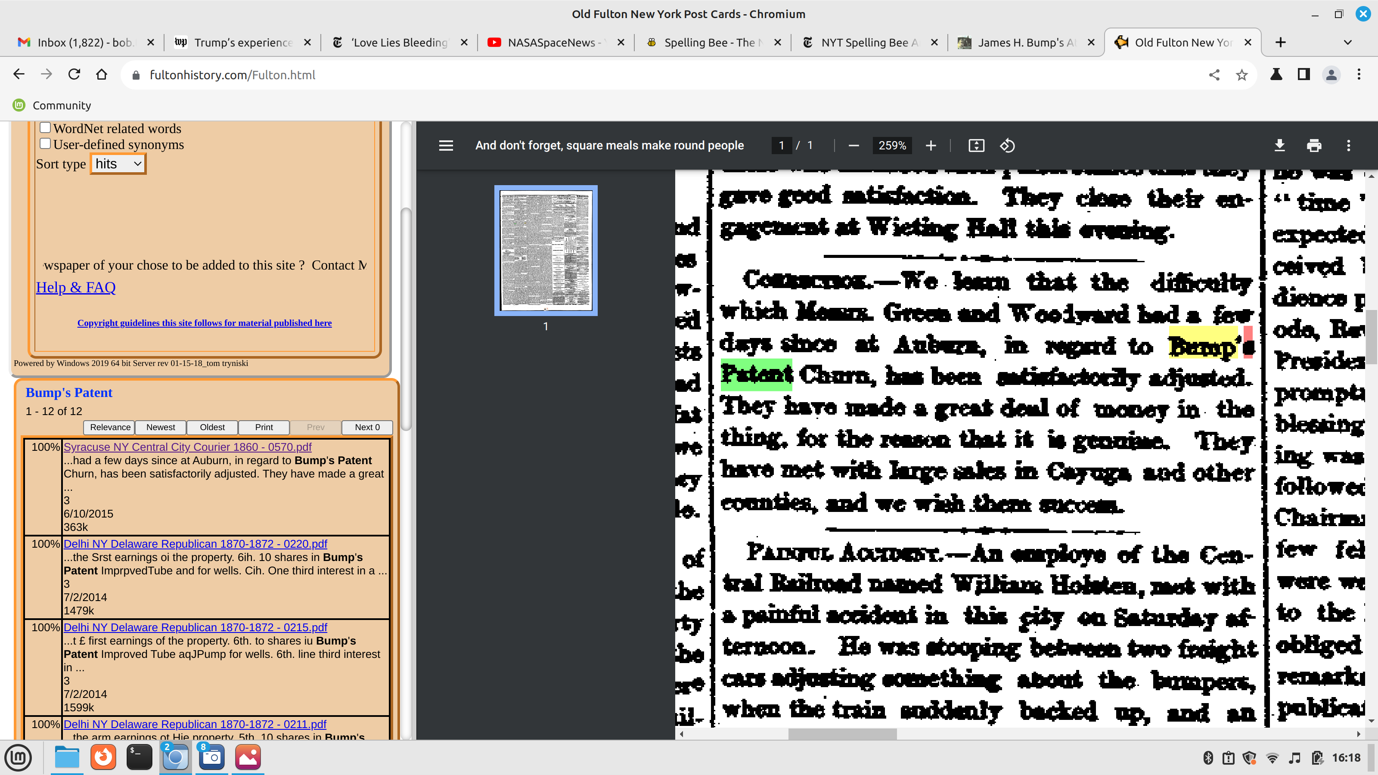This screenshot has height=775, width=1378.
Task: Sort results by Oldest
Action: tap(212, 428)
